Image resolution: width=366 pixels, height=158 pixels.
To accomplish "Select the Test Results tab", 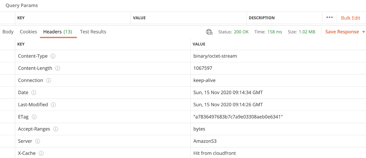I will [93, 32].
